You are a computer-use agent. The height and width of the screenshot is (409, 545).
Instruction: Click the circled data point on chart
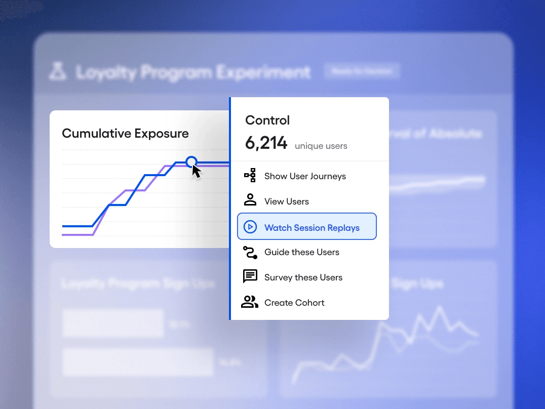pyautogui.click(x=191, y=162)
